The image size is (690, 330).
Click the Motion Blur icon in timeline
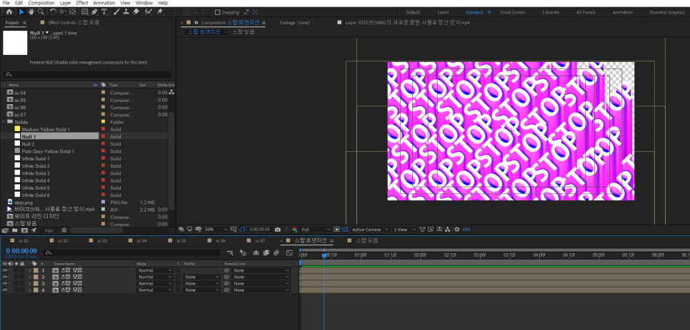point(276,253)
